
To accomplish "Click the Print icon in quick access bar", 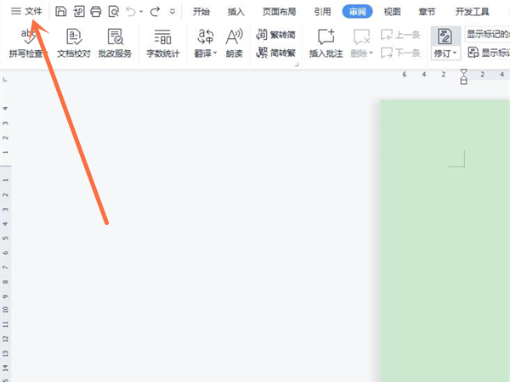I will pos(95,12).
